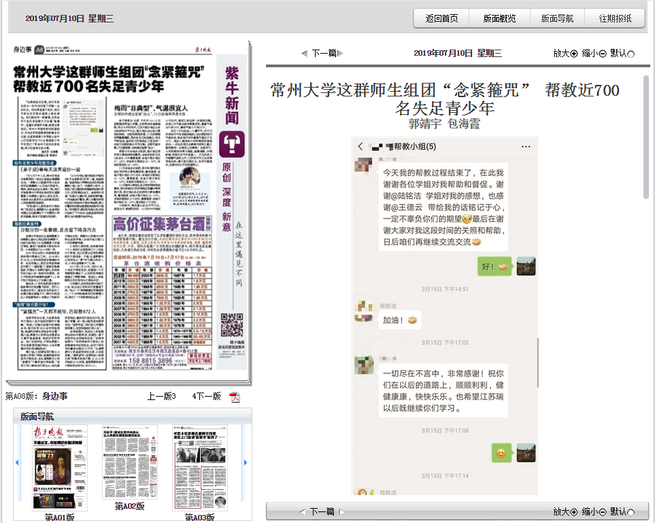The width and height of the screenshot is (655, 523).
Task: Go to previous page via 上一版3 link
Action: click(162, 397)
